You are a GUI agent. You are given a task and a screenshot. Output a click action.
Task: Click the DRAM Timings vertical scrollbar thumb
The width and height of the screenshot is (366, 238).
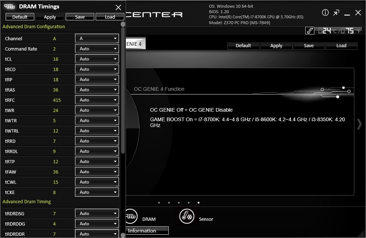pyautogui.click(x=123, y=90)
